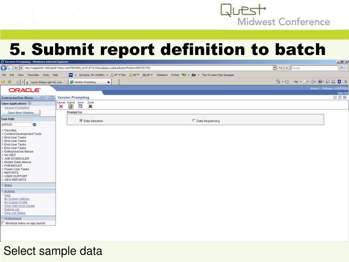
Task: Click the weather video camera icon
Action: [x=194, y=75]
